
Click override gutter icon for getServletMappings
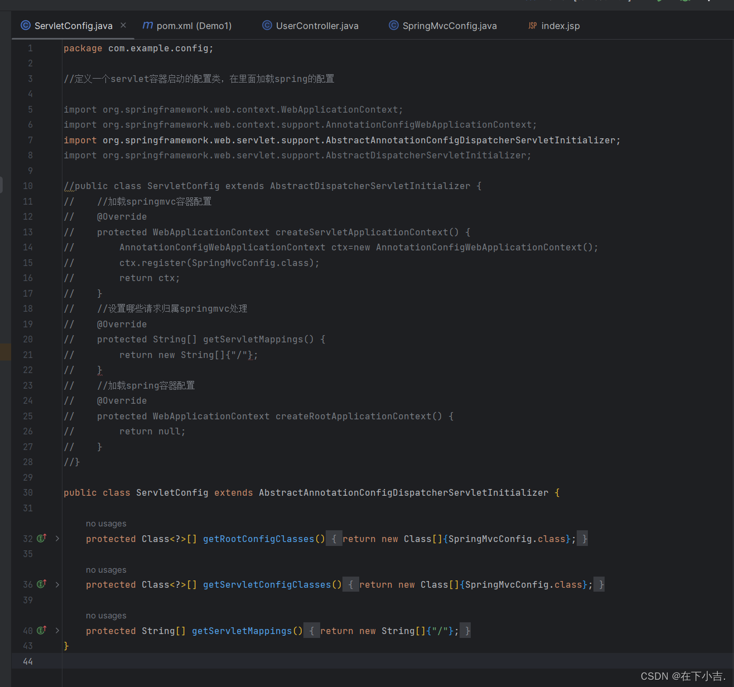pos(42,630)
